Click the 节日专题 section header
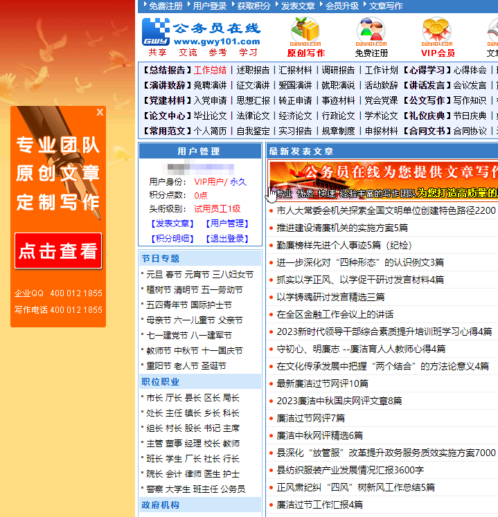 click(x=161, y=259)
